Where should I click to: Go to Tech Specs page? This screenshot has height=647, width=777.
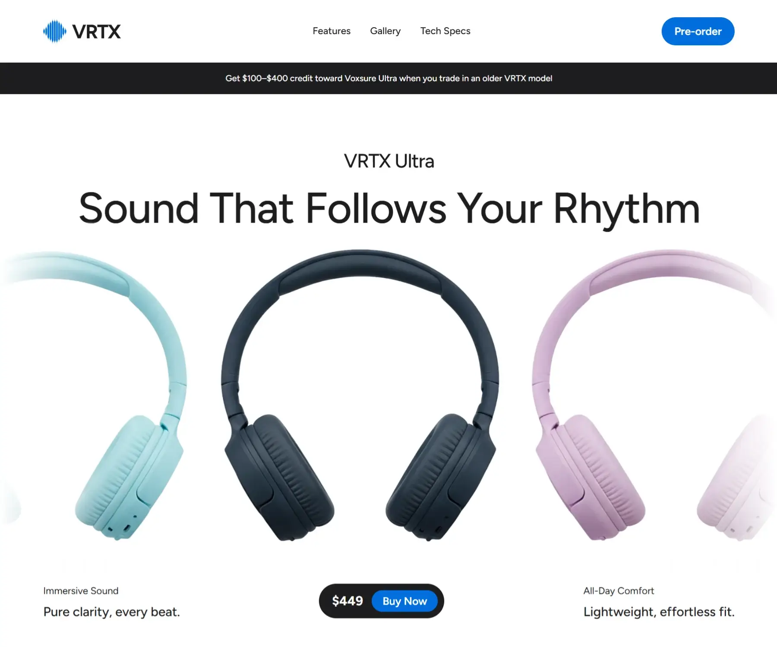coord(445,31)
